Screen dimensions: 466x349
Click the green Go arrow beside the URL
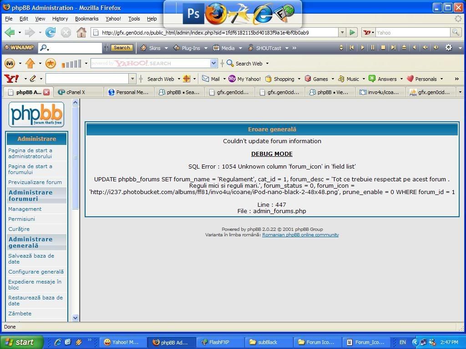tap(352, 32)
